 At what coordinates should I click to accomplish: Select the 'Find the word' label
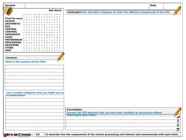coord(14,18)
